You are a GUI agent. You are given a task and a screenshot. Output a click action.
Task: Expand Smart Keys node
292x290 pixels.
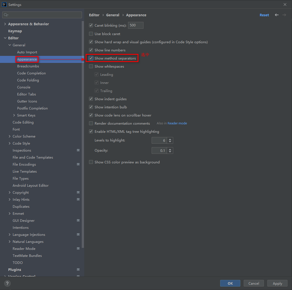[14, 115]
